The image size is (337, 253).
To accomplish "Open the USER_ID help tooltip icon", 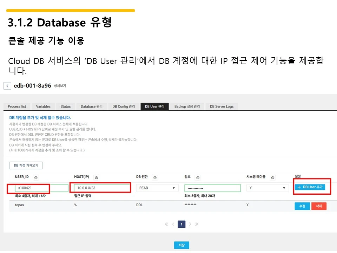I will coord(36,177).
